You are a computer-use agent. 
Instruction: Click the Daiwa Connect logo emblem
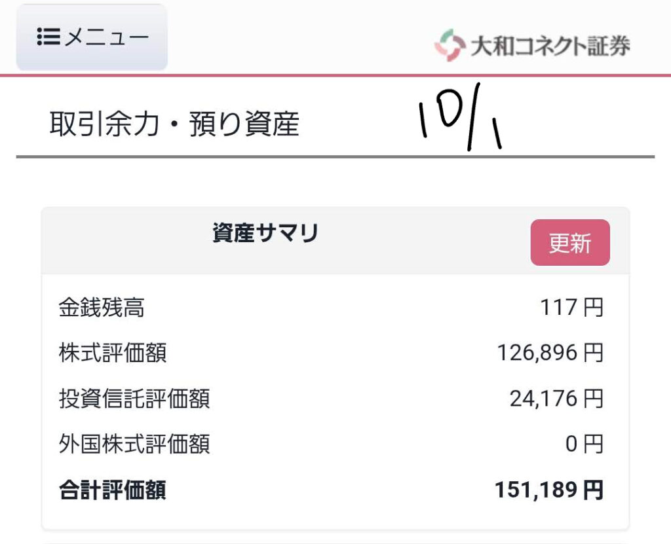(x=450, y=45)
